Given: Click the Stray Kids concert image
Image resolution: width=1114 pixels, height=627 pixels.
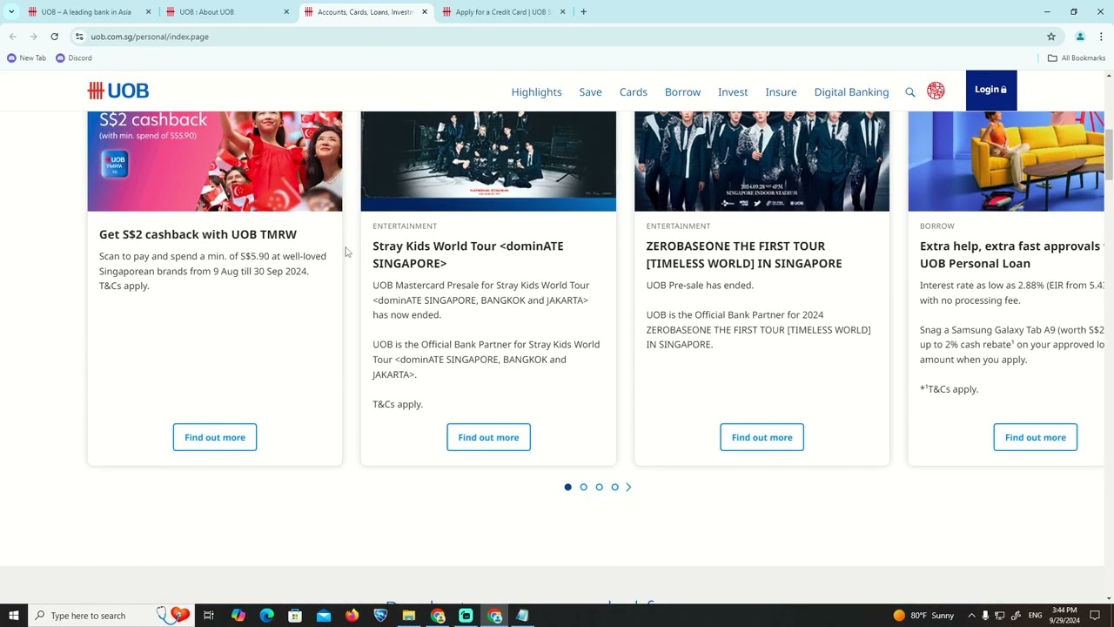Looking at the screenshot, I should (x=488, y=161).
